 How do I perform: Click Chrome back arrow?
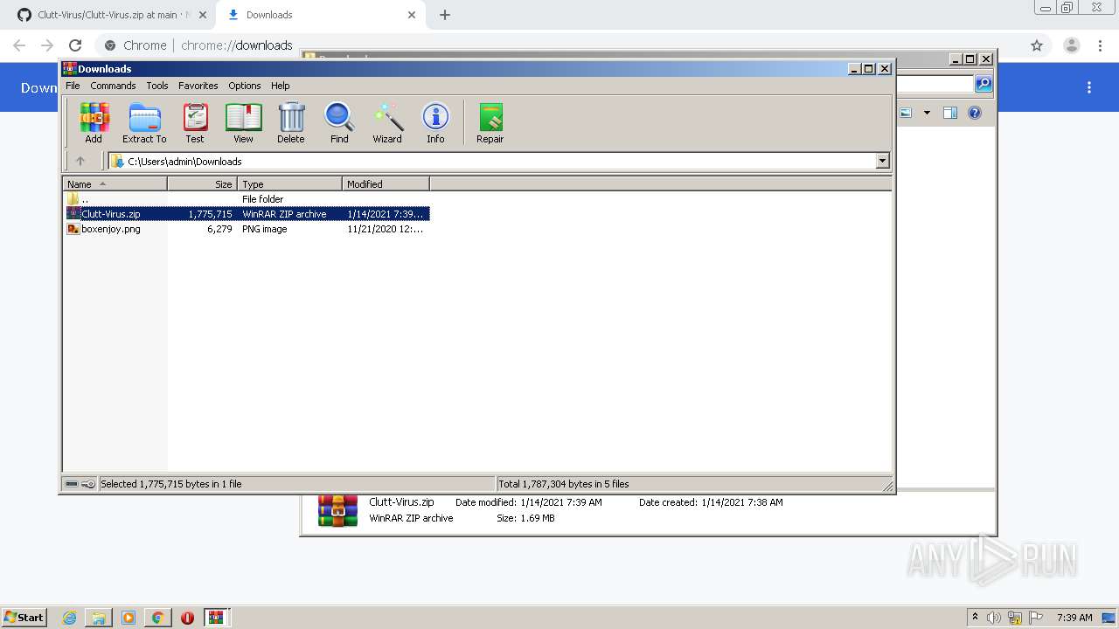click(x=19, y=45)
